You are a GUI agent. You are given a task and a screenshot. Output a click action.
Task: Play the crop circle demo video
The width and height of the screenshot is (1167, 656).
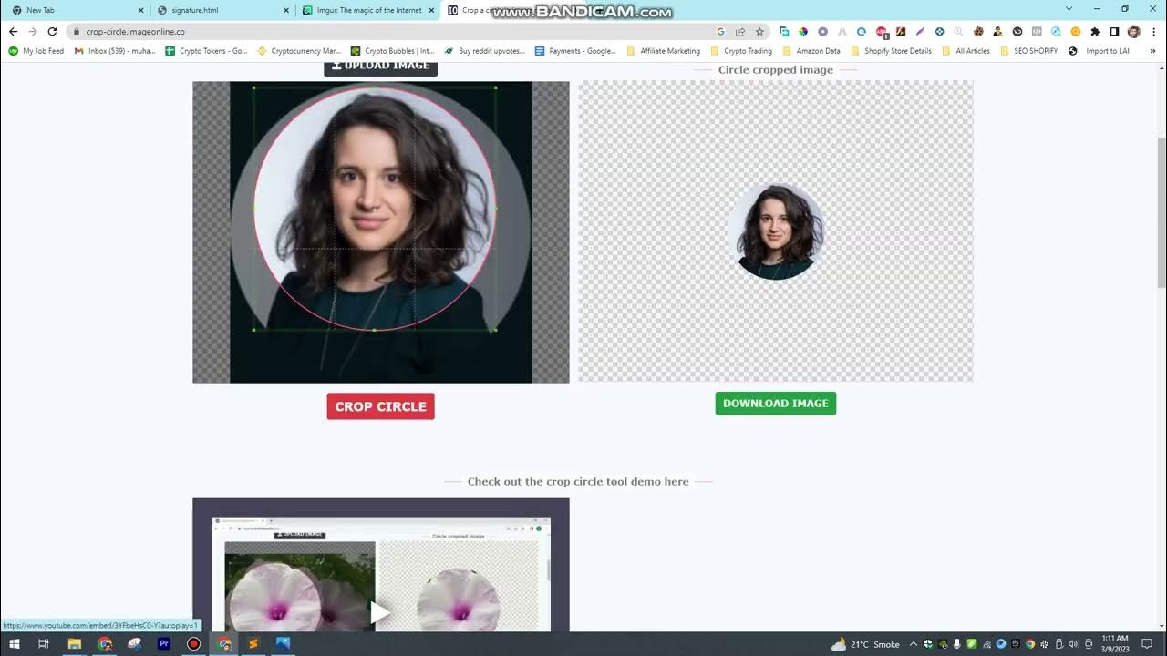(x=380, y=611)
